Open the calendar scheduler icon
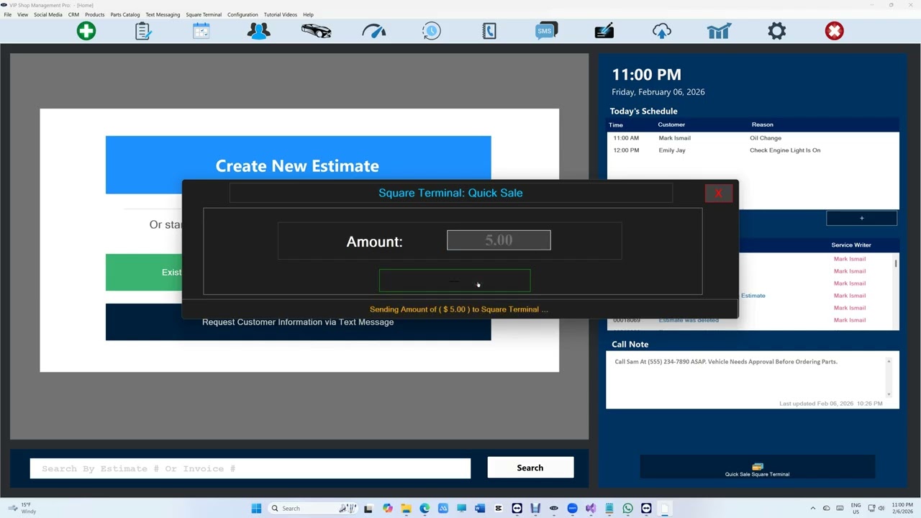 click(x=201, y=31)
